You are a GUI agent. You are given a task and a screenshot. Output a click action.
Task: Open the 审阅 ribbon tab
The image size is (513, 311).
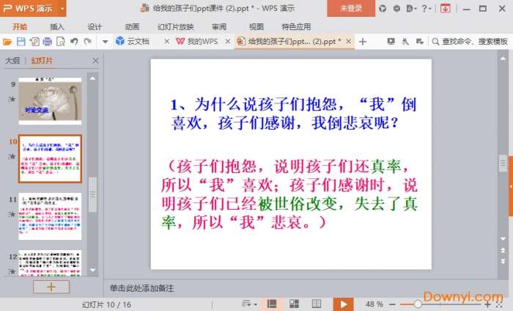tap(219, 27)
